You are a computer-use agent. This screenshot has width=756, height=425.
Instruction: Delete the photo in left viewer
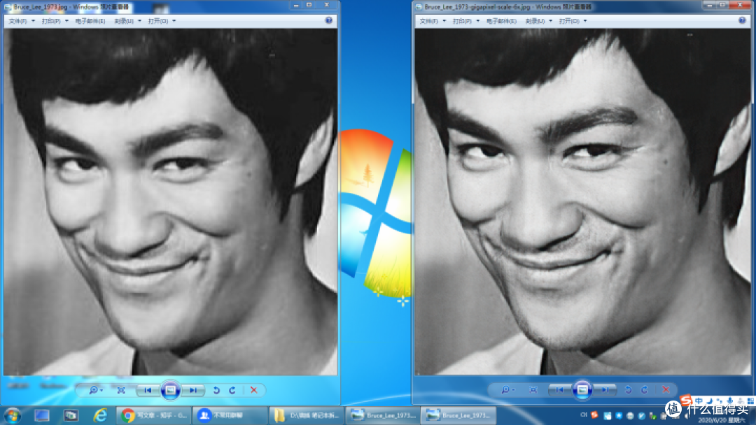click(x=254, y=390)
